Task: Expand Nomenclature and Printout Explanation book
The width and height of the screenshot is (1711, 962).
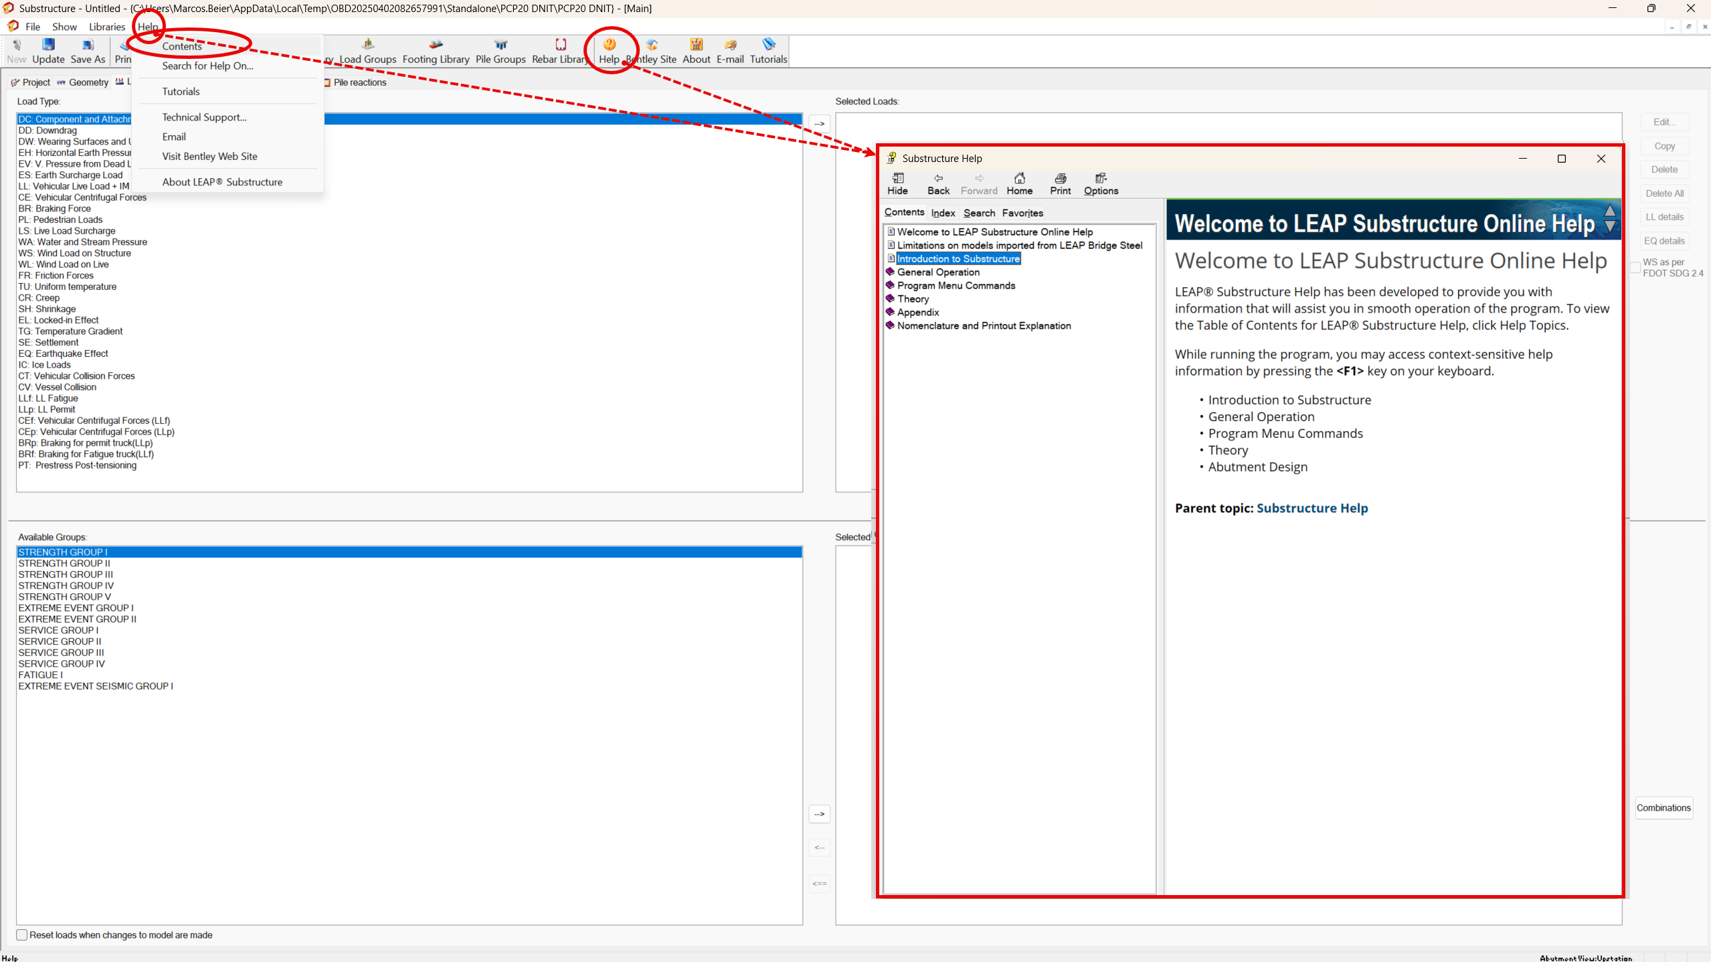Action: (890, 325)
